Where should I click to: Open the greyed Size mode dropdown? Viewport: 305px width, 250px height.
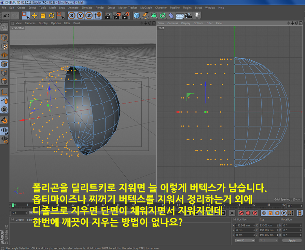pyautogui.click(x=268, y=240)
